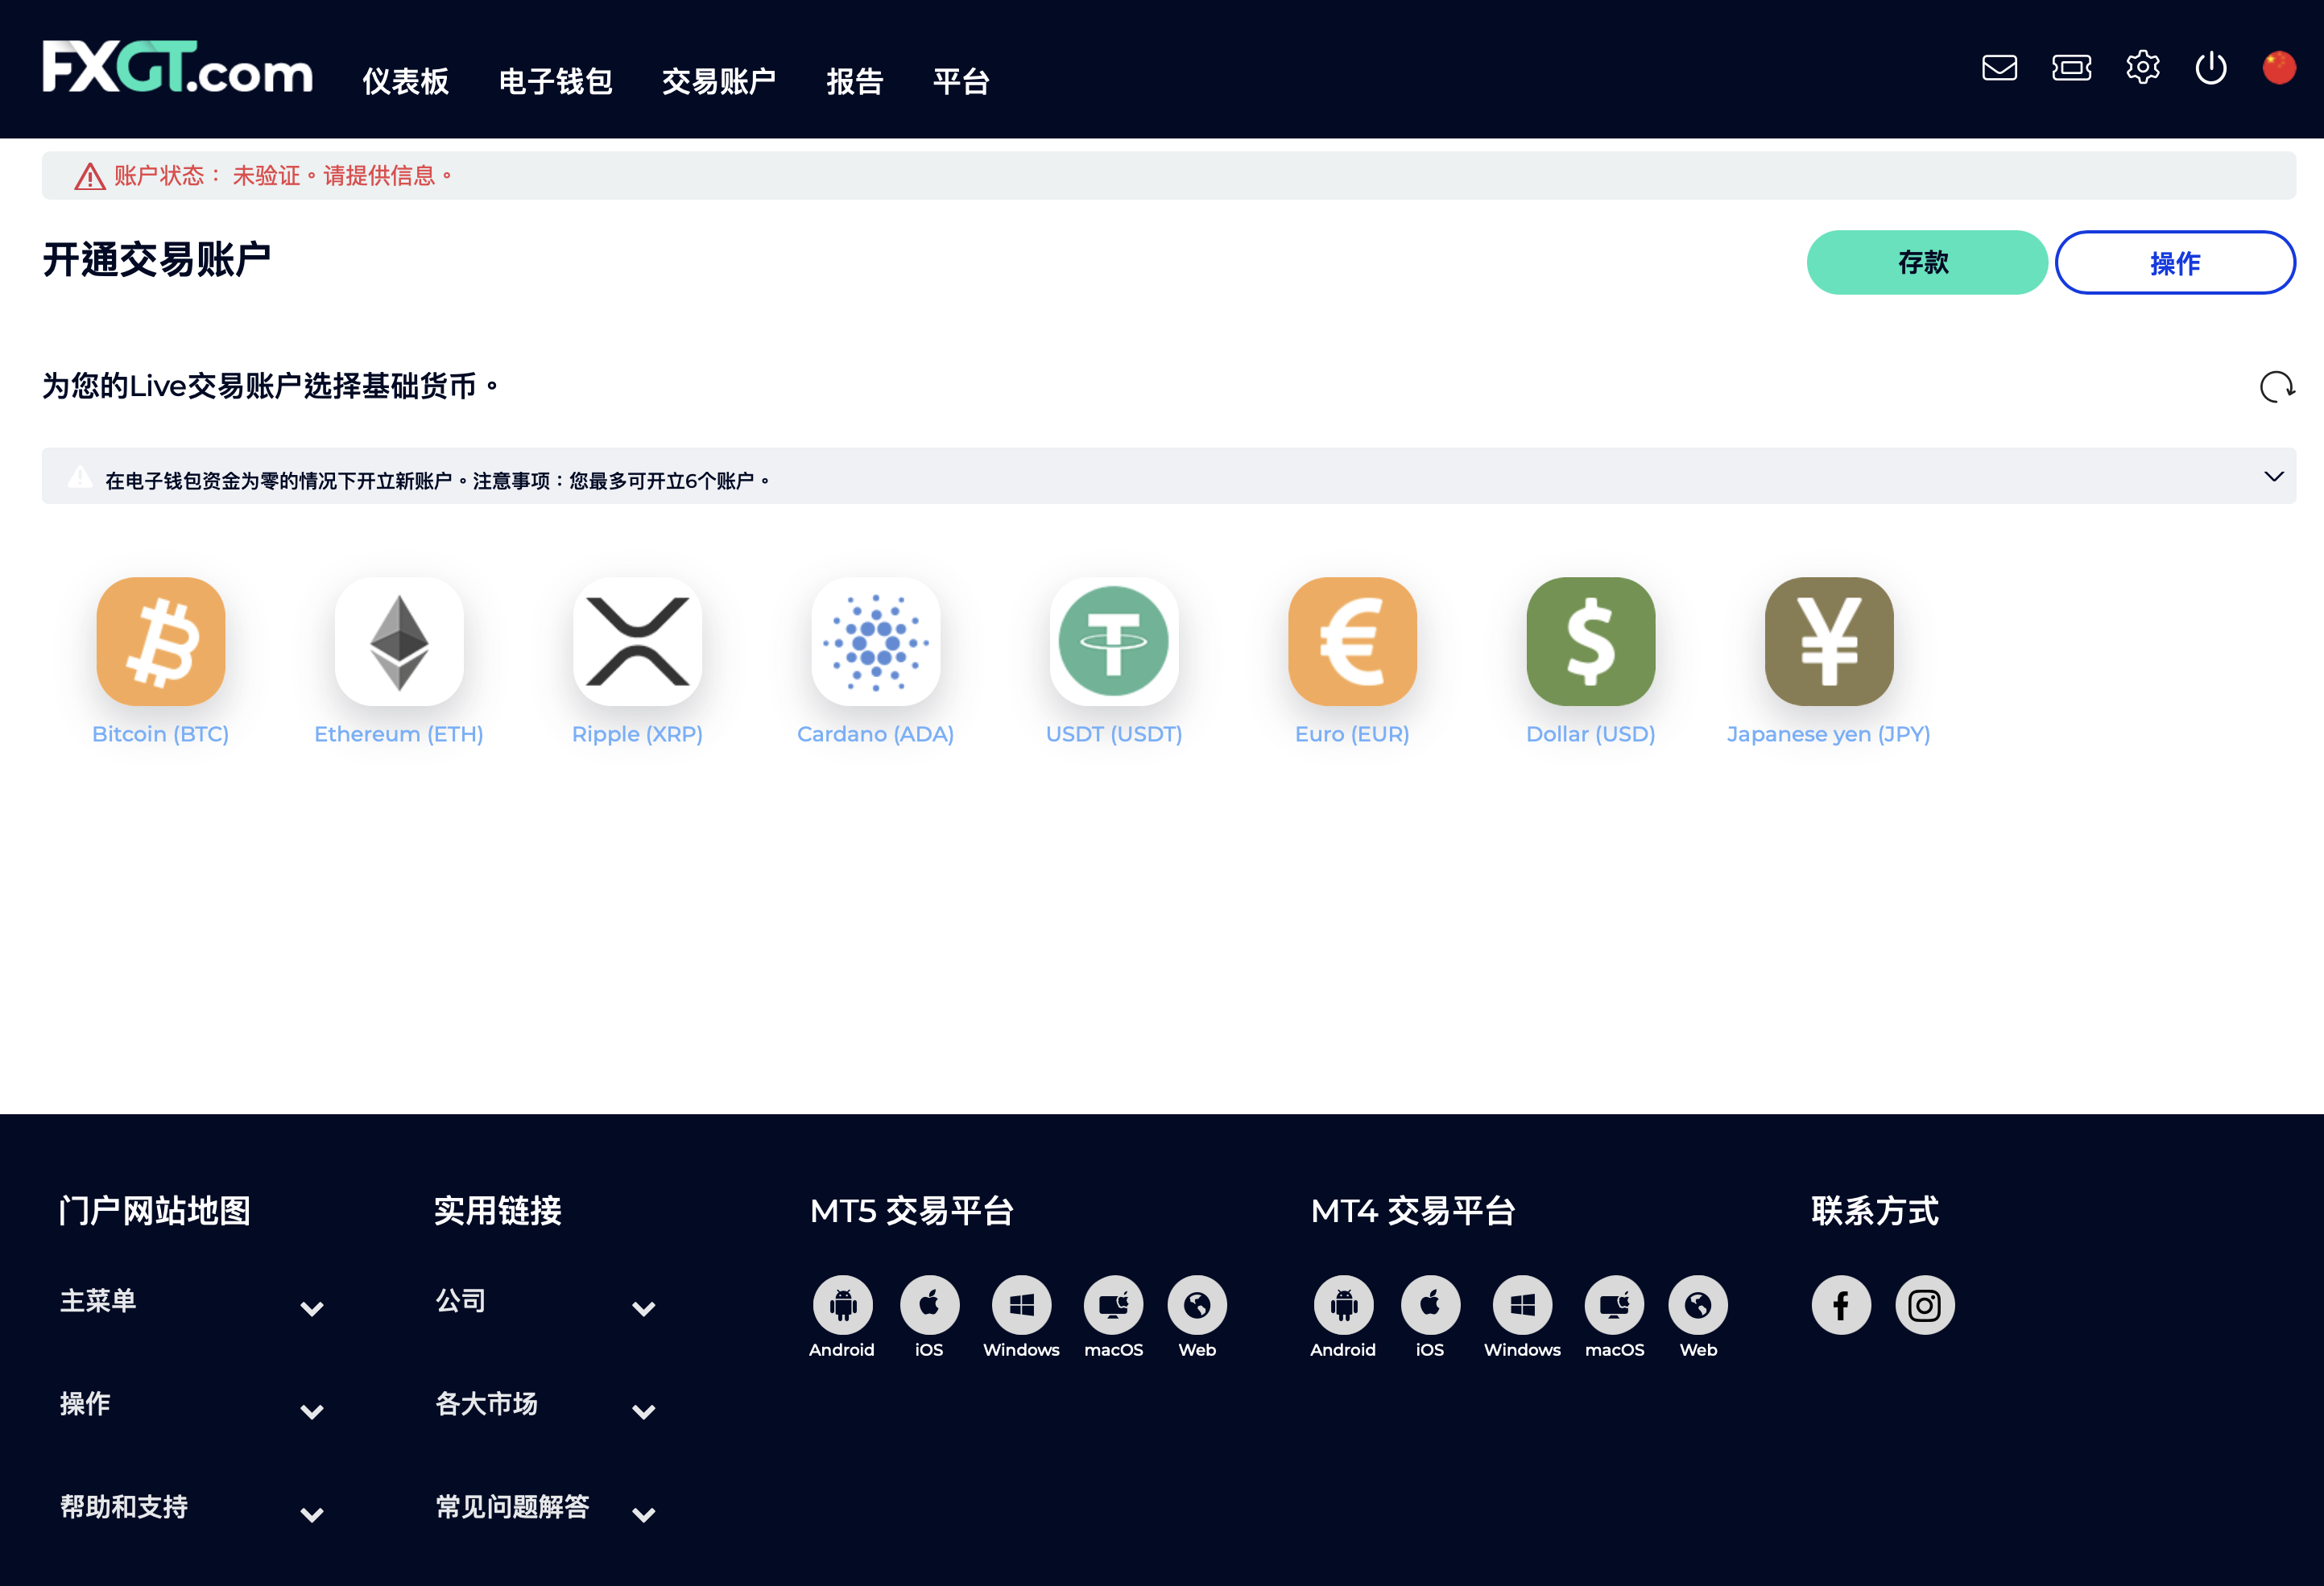Click the red warning triangle icon
Viewport: 2324px width, 1586px height.
(x=90, y=176)
